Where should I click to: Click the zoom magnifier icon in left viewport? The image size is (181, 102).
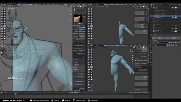[x=71, y=14]
